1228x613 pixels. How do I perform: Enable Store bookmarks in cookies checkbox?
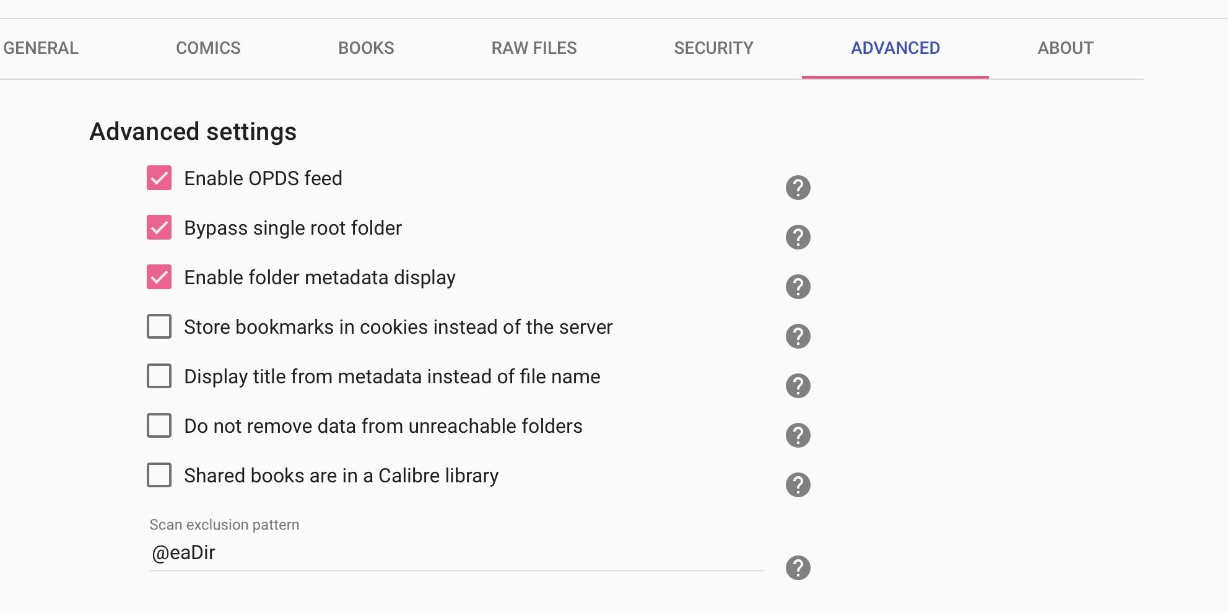click(159, 327)
